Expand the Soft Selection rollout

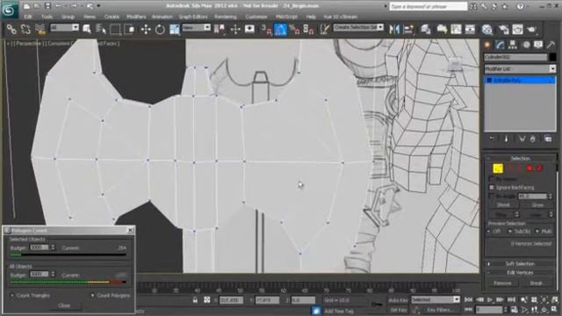click(520, 263)
